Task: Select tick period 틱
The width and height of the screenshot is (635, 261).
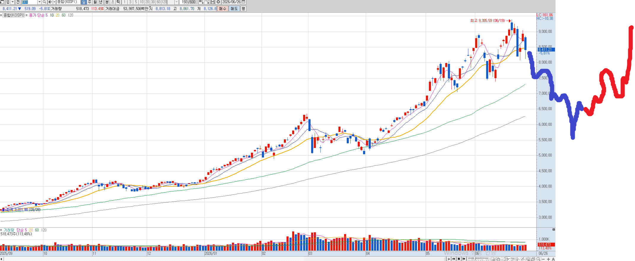Action: point(118,2)
